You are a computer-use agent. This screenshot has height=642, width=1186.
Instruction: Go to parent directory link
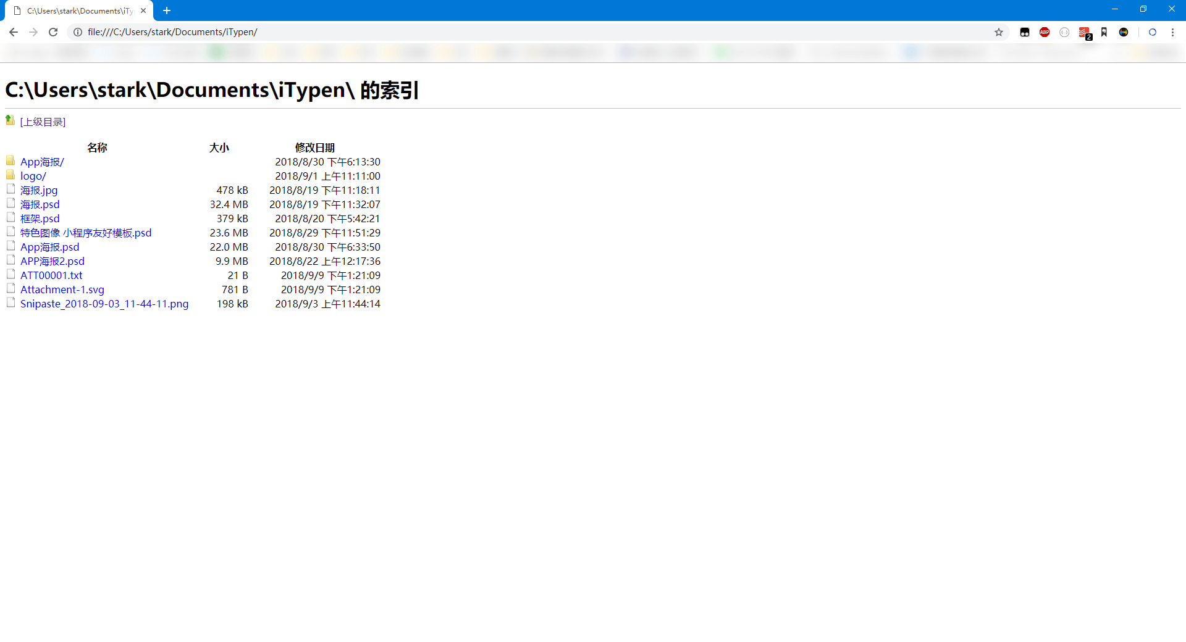(x=43, y=122)
